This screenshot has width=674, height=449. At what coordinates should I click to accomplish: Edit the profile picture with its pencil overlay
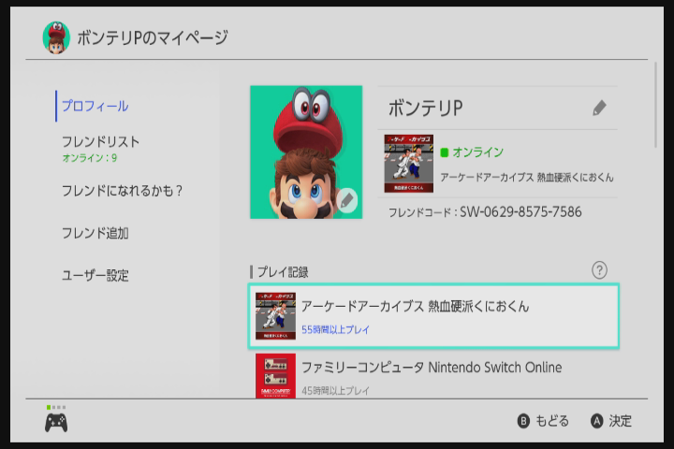[x=347, y=200]
